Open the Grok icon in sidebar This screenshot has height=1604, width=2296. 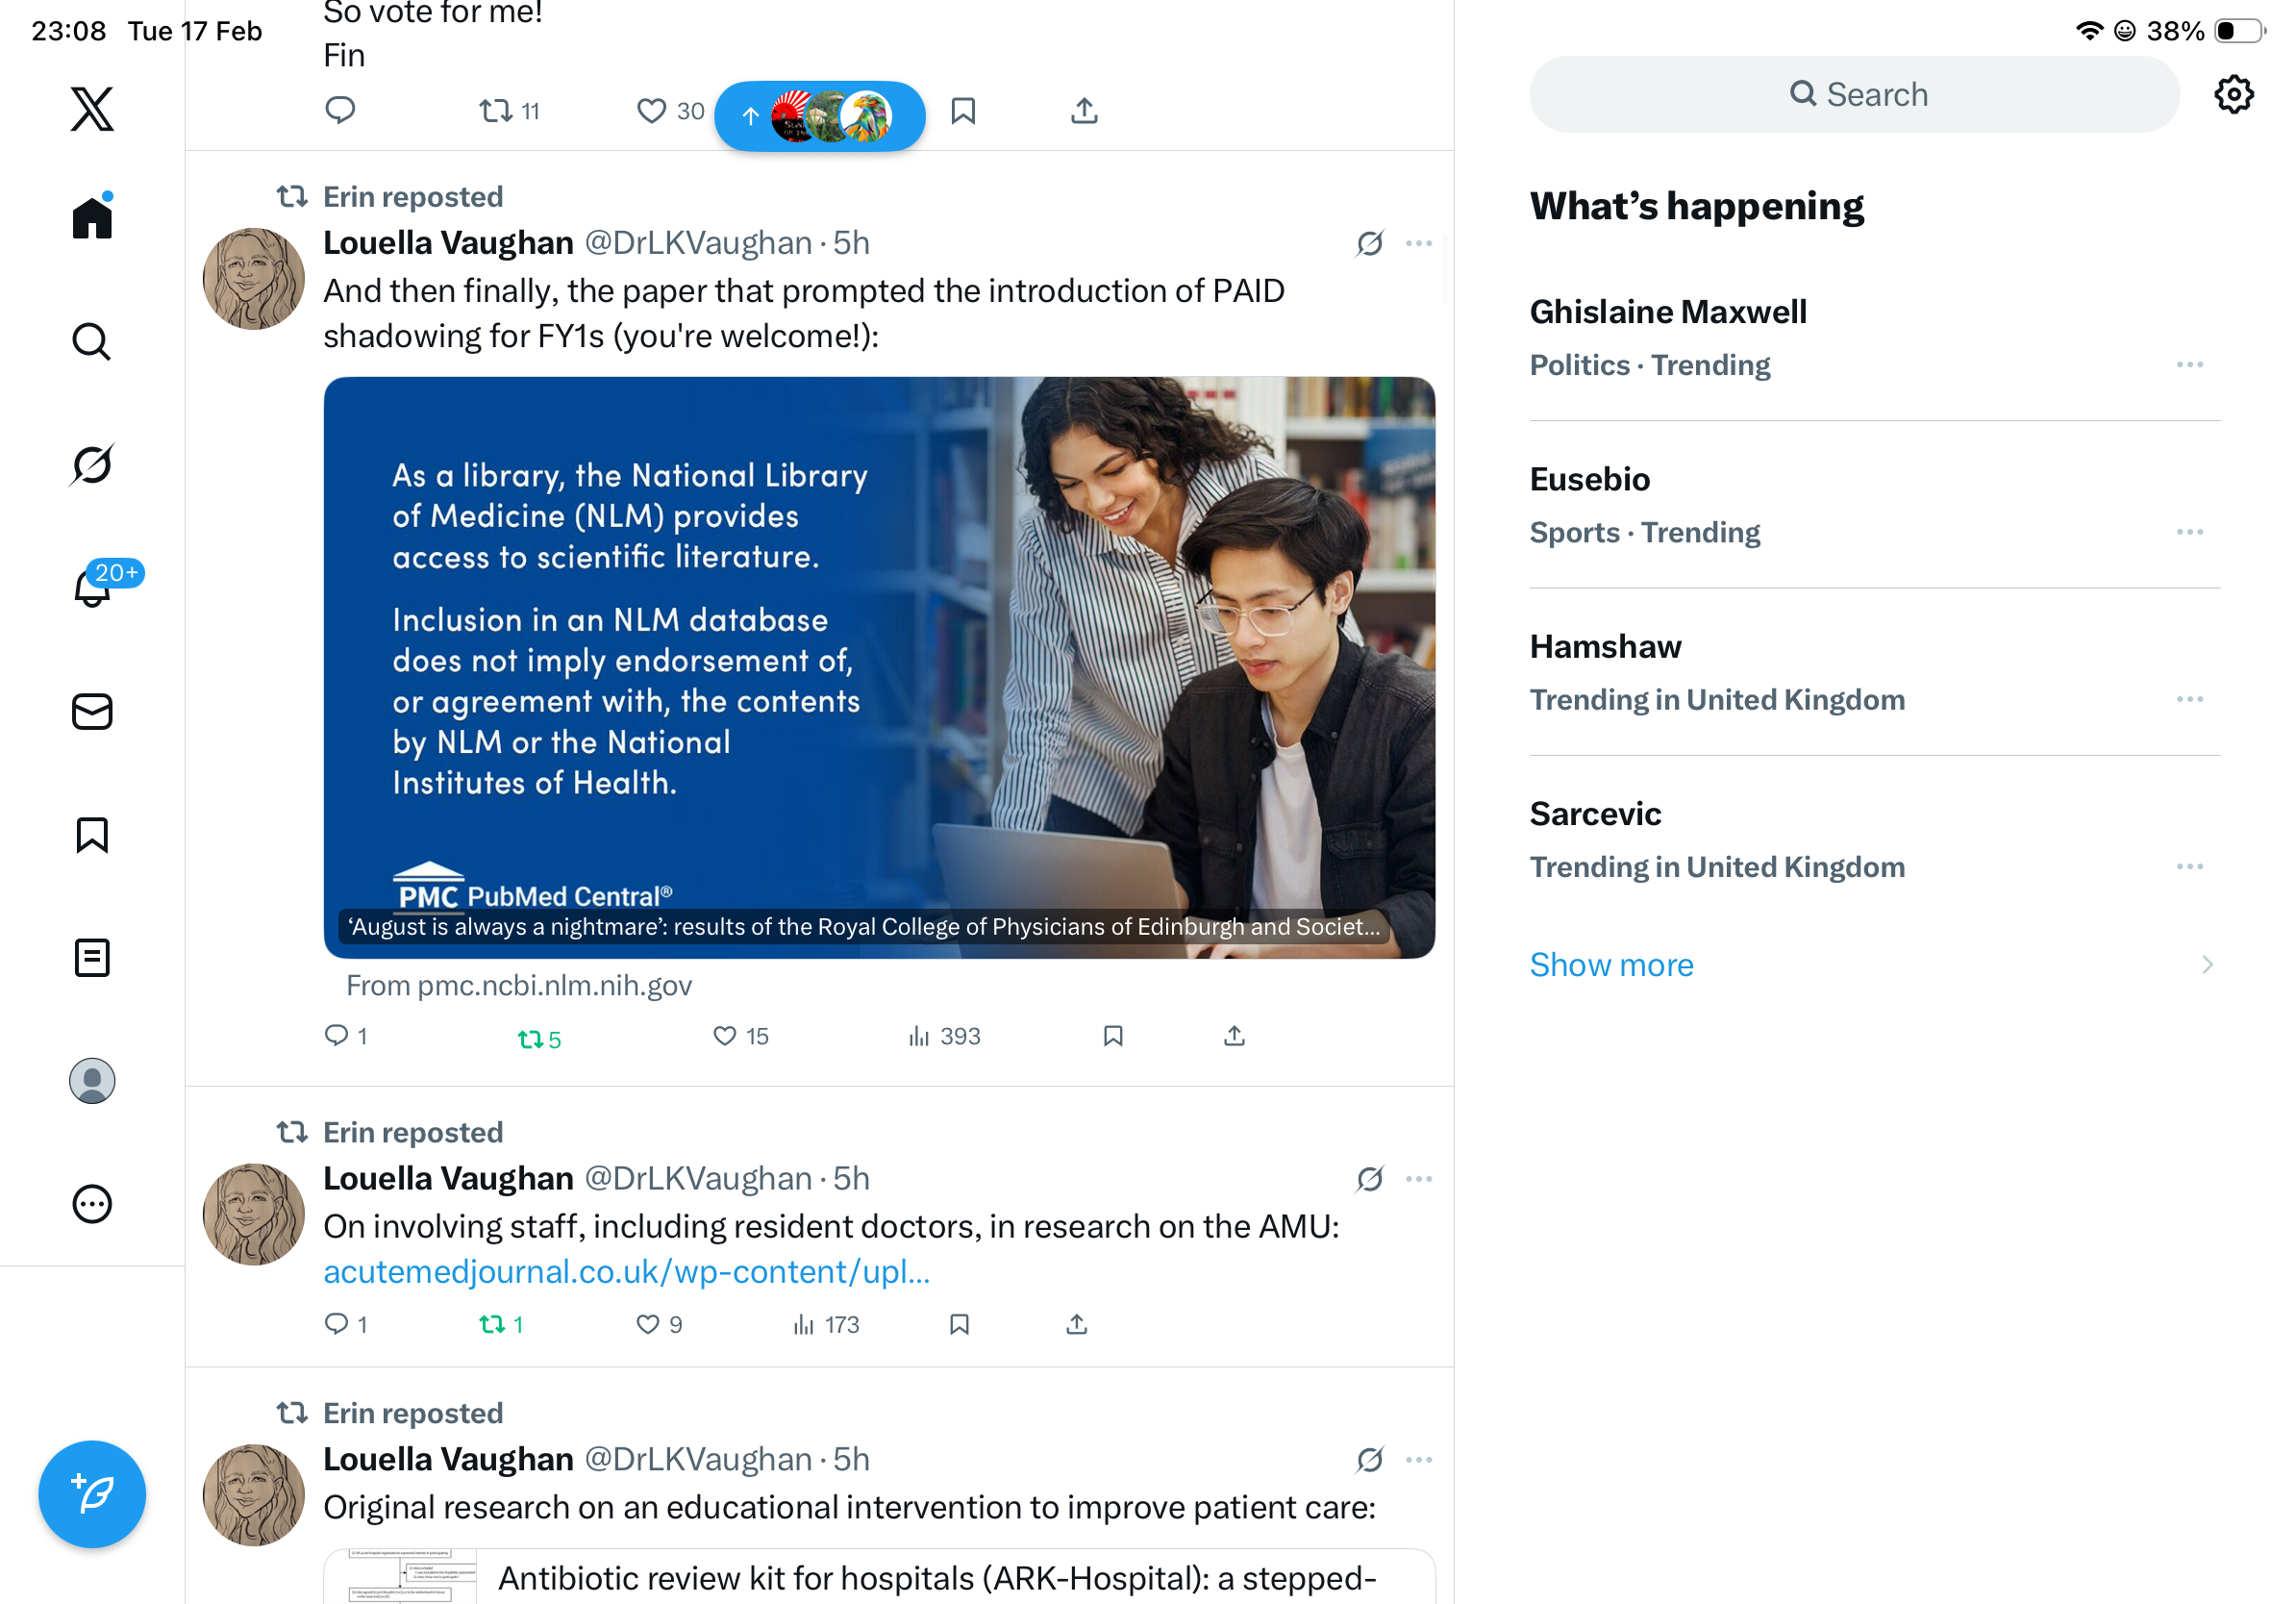point(92,464)
